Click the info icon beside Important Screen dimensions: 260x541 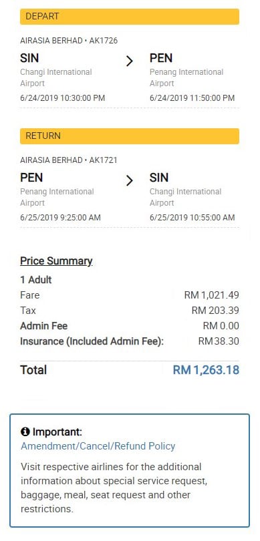[x=25, y=431]
